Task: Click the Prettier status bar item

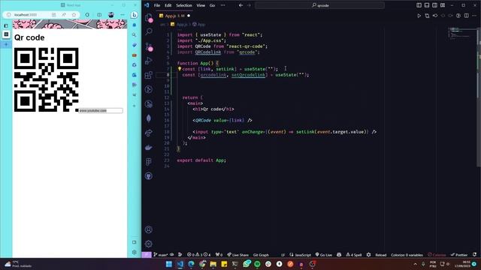Action: (459, 255)
